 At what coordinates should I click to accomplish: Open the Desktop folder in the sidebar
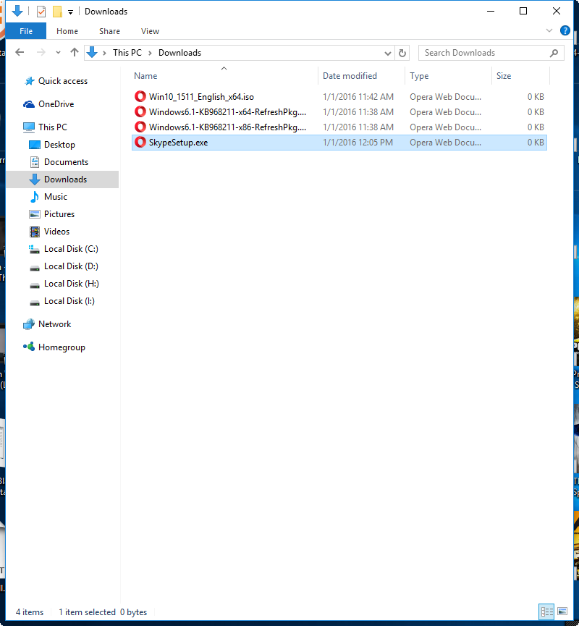(52, 145)
